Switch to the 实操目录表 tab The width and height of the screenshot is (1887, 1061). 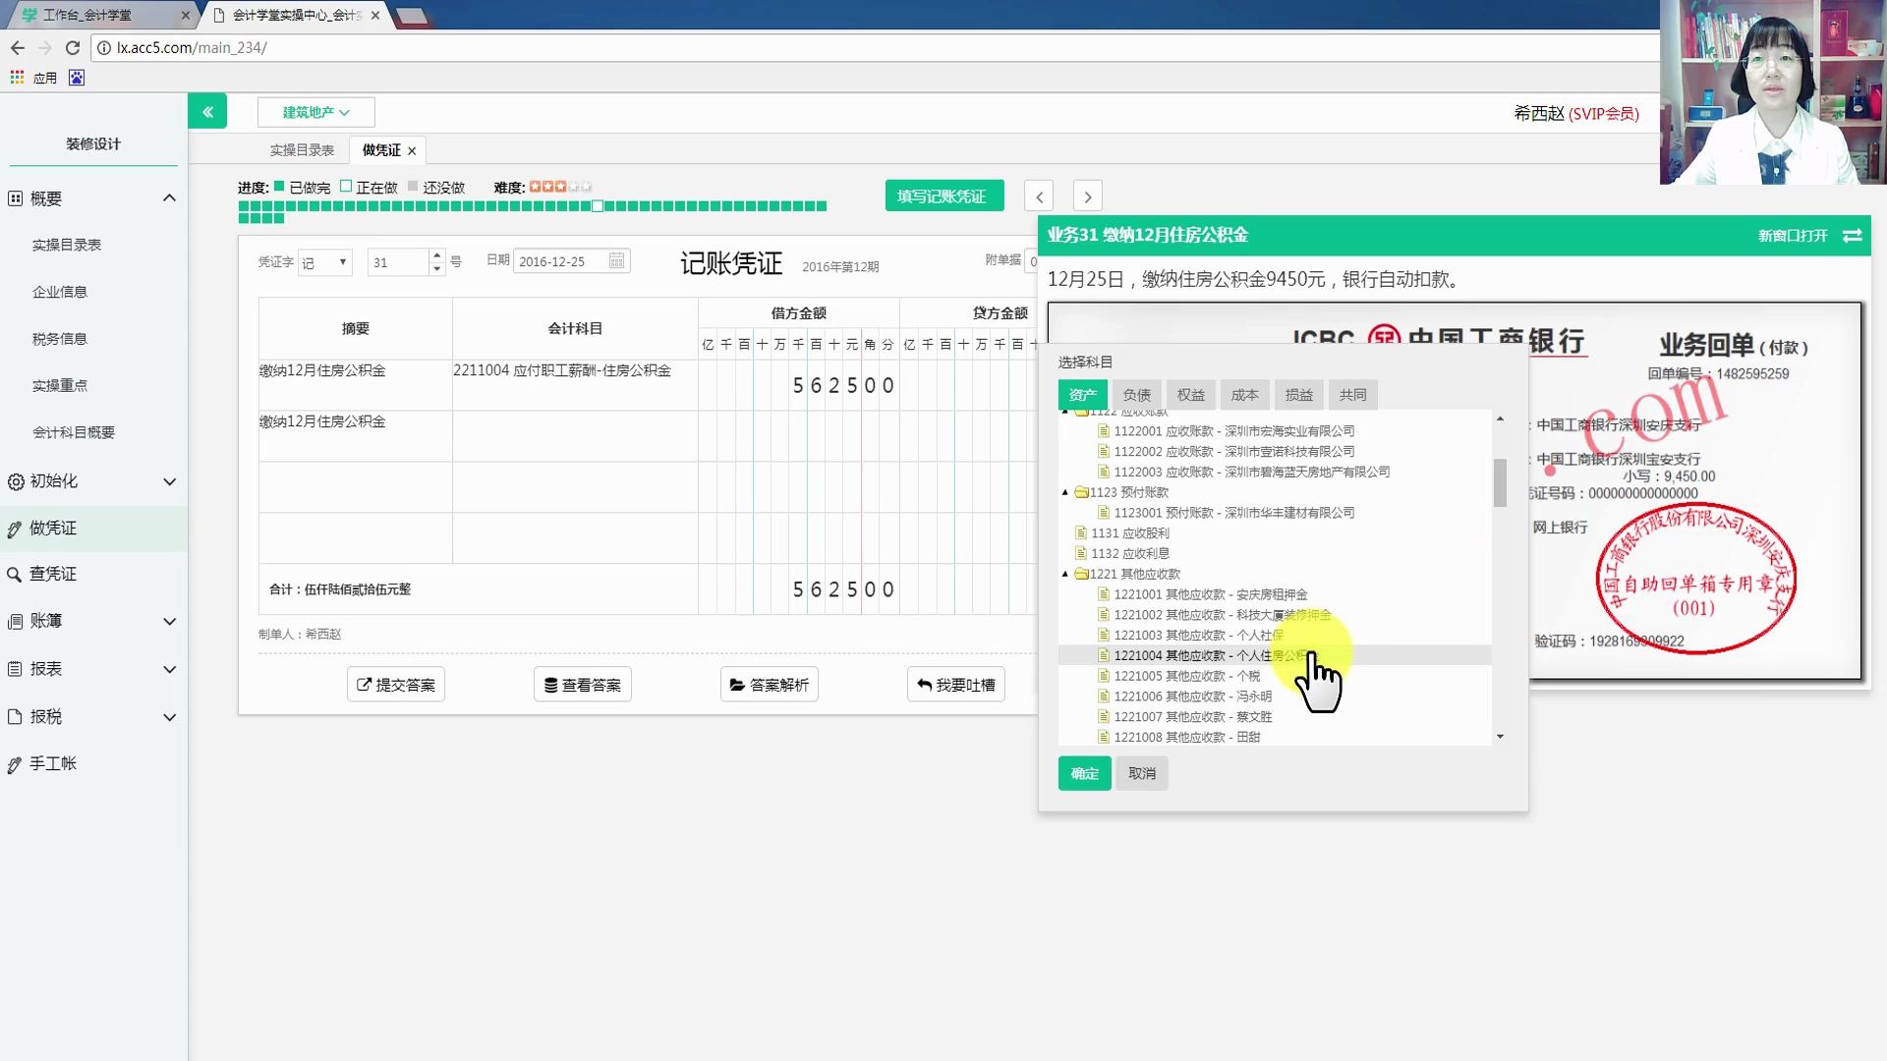301,149
